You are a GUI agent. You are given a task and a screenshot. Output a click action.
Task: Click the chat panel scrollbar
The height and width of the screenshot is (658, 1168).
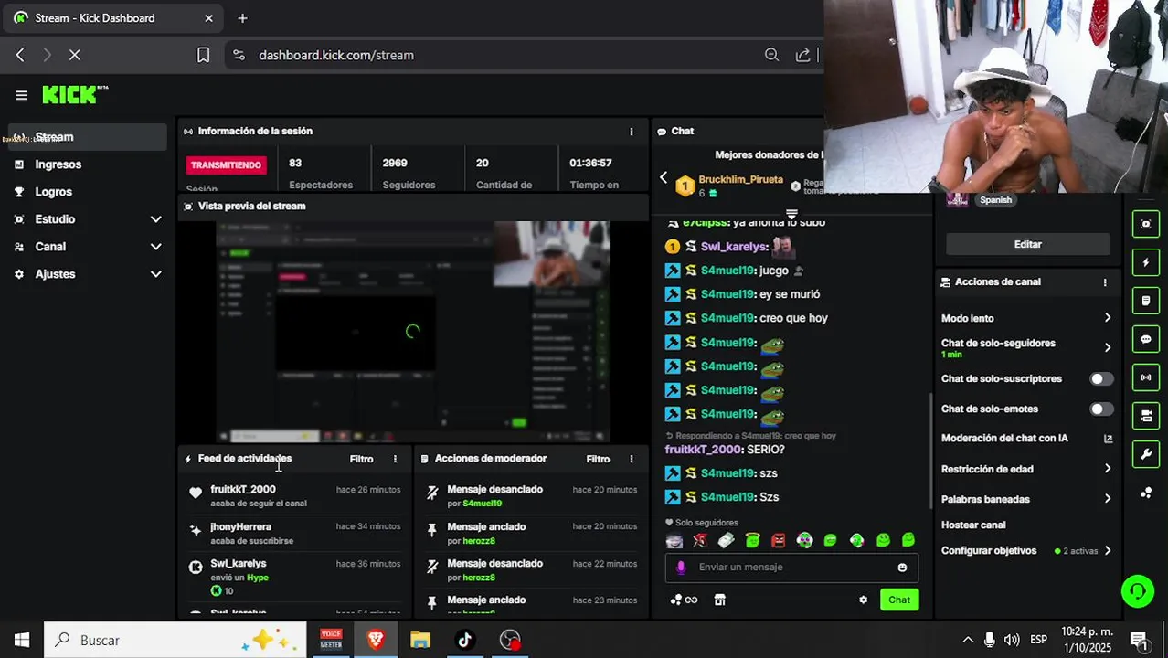click(x=930, y=450)
